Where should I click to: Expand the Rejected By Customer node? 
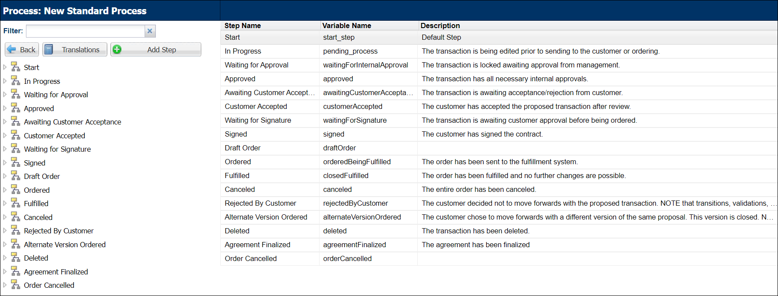[x=4, y=230]
